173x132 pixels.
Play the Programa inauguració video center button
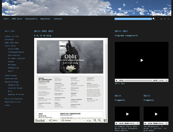pos(142,60)
